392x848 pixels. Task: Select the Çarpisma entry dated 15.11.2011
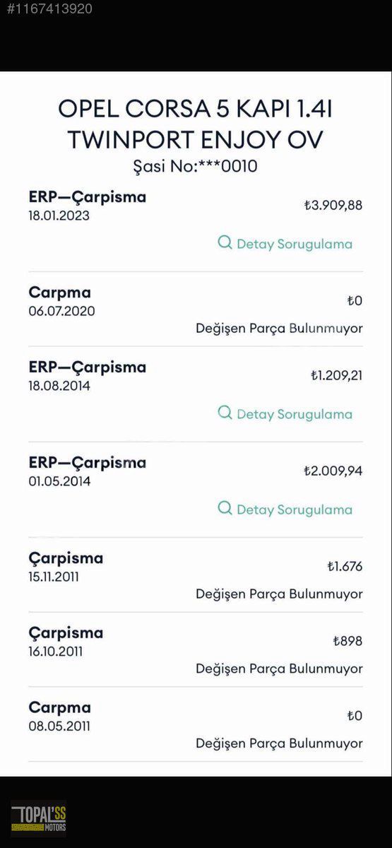(x=196, y=575)
